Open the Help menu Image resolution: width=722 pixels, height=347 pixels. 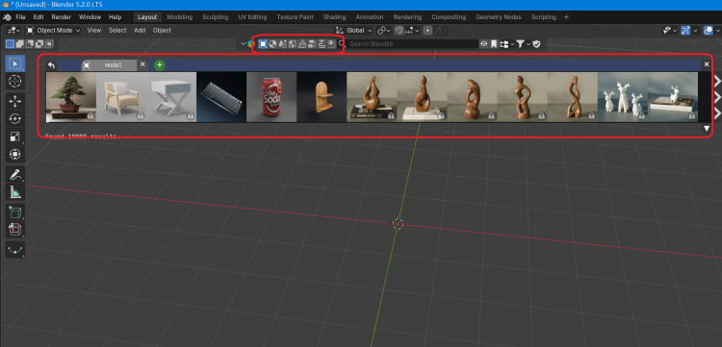(115, 17)
